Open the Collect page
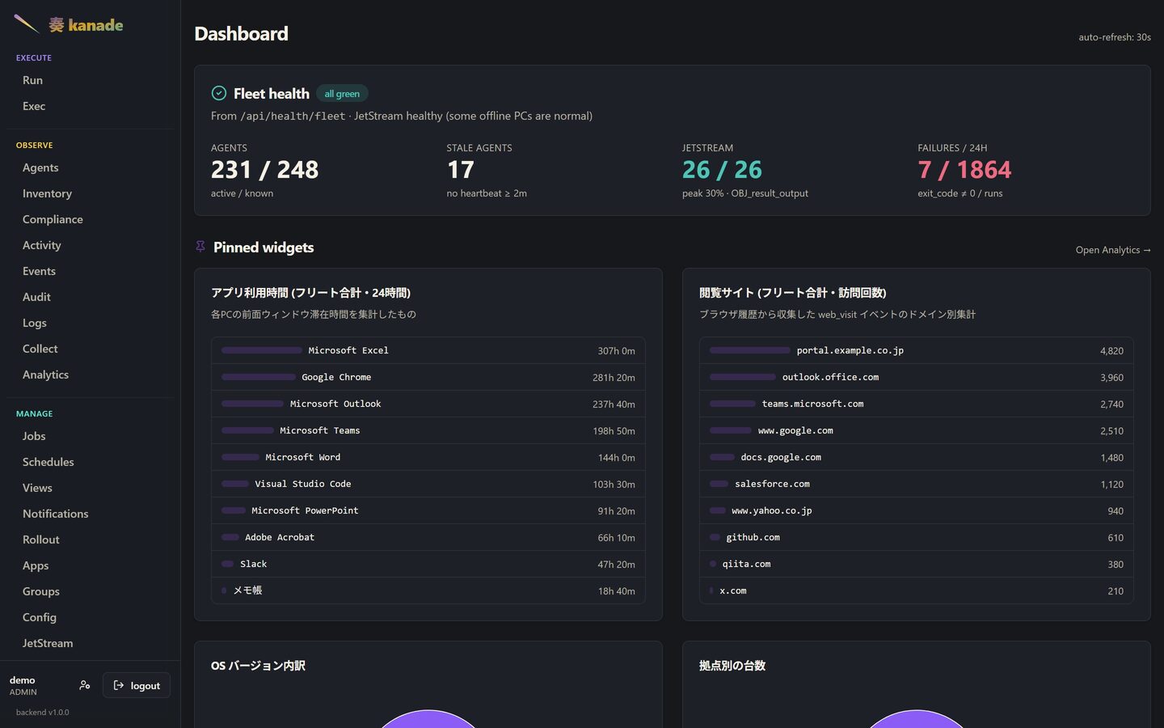Viewport: 1164px width, 728px height. click(91, 349)
